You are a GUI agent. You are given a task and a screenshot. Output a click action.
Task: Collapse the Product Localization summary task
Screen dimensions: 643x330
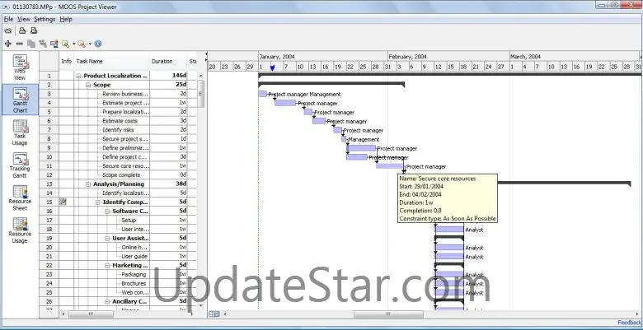78,76
